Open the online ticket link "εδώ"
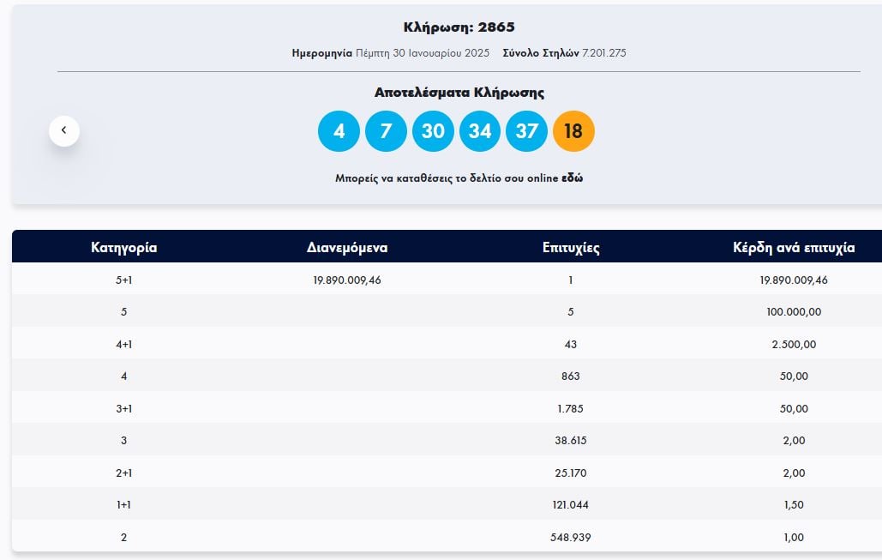This screenshot has height=560, width=882. pos(573,178)
